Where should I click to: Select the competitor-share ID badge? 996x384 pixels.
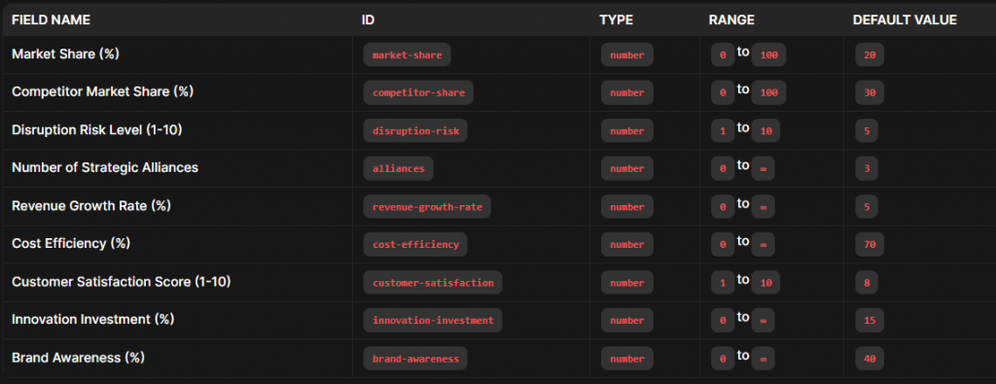tap(418, 92)
